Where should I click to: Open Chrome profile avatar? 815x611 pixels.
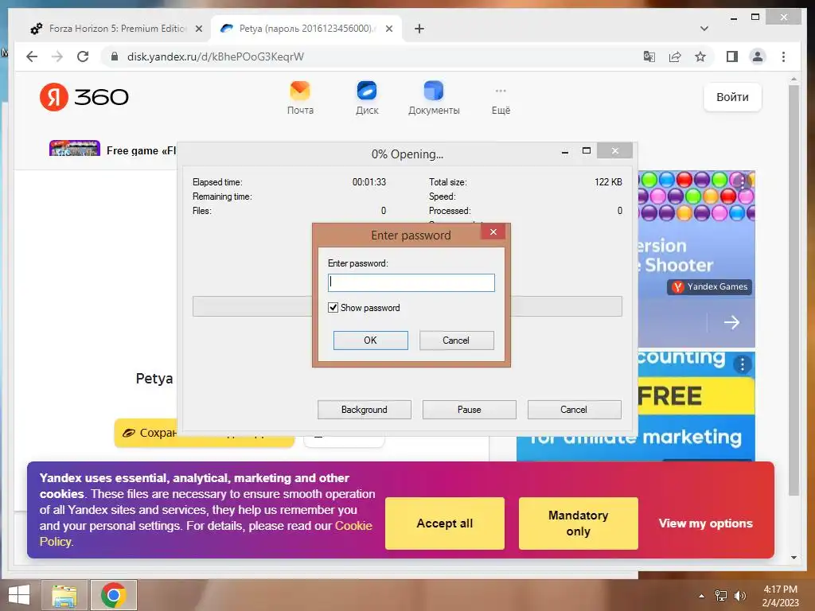[x=758, y=56]
